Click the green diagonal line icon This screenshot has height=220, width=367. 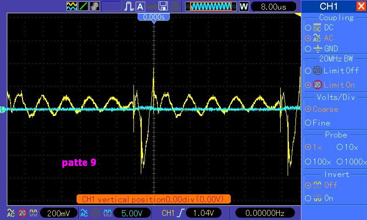[x=83, y=6]
